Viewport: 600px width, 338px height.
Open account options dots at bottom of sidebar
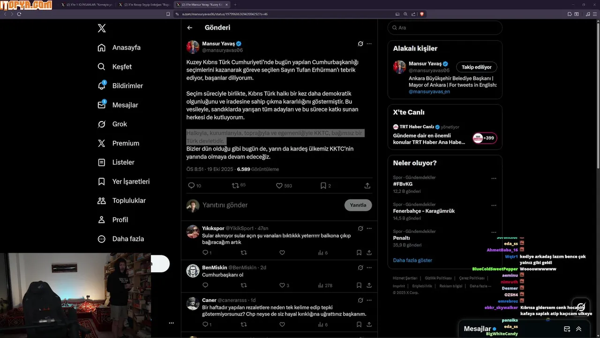(171, 323)
